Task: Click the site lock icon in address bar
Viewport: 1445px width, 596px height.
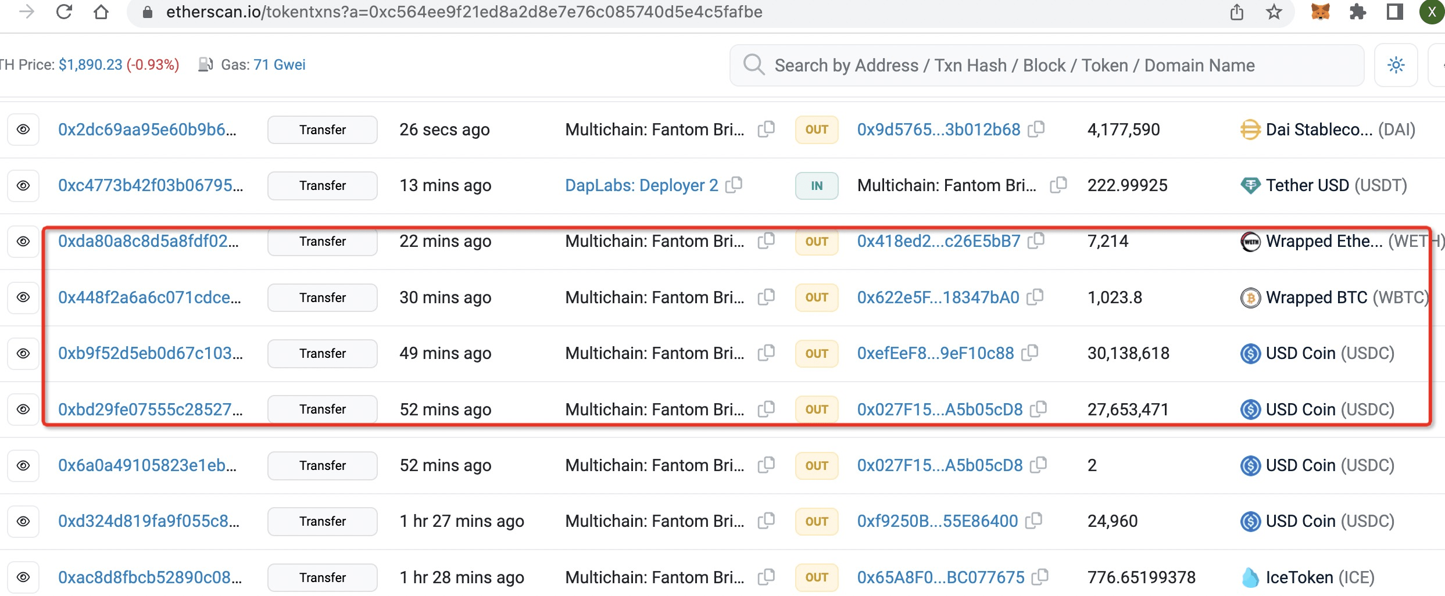Action: (x=147, y=12)
